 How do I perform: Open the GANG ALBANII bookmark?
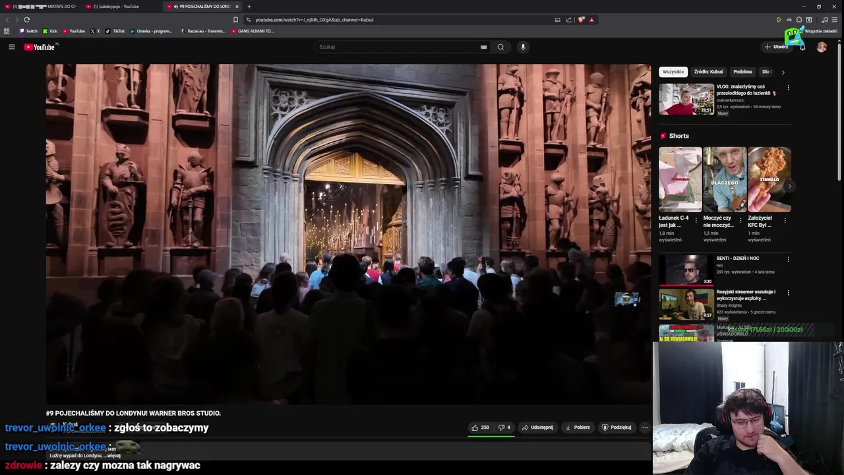(253, 31)
